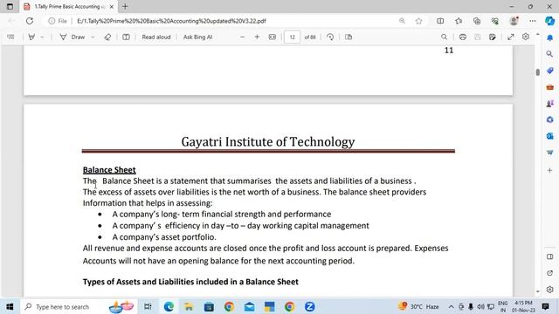Open the tab actions menu icon
The width and height of the screenshot is (559, 314).
pyautogui.click(x=10, y=6)
